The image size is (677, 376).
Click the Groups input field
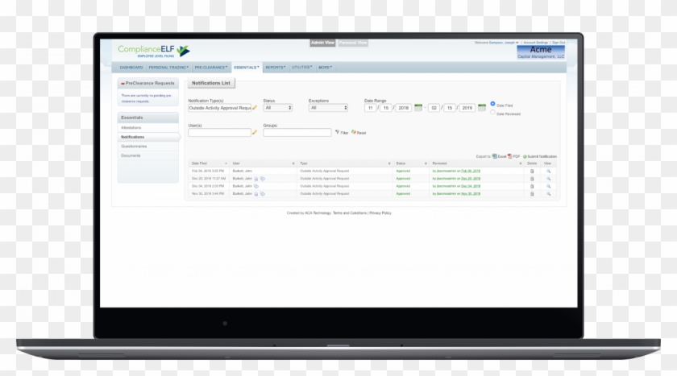point(297,132)
